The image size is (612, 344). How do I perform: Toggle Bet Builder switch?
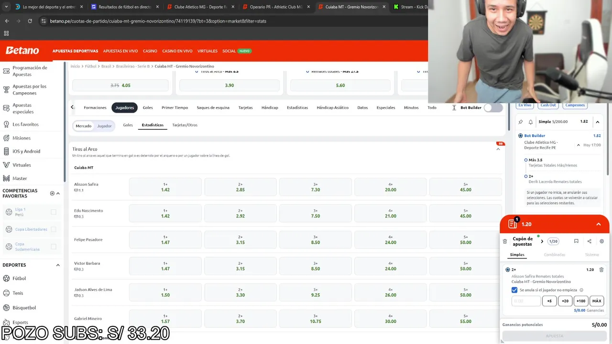pos(493,107)
